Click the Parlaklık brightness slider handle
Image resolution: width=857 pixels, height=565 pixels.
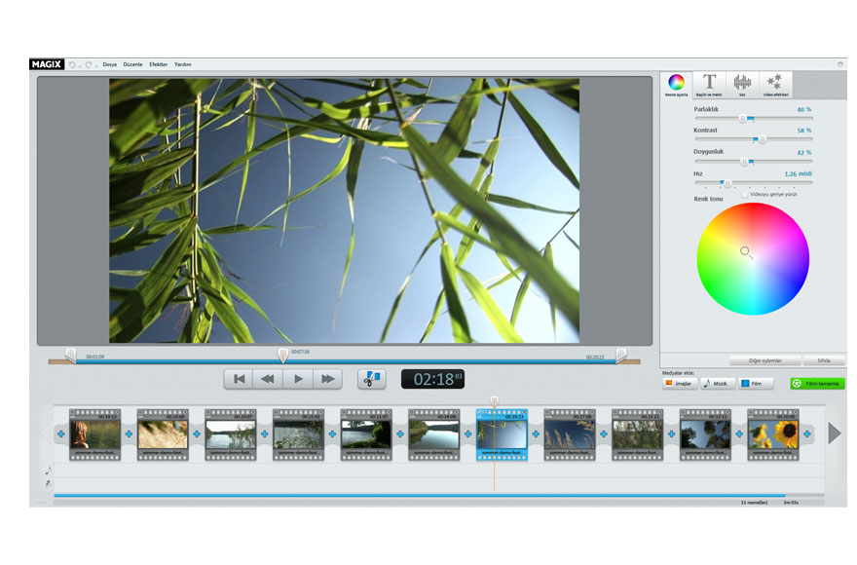(x=743, y=118)
